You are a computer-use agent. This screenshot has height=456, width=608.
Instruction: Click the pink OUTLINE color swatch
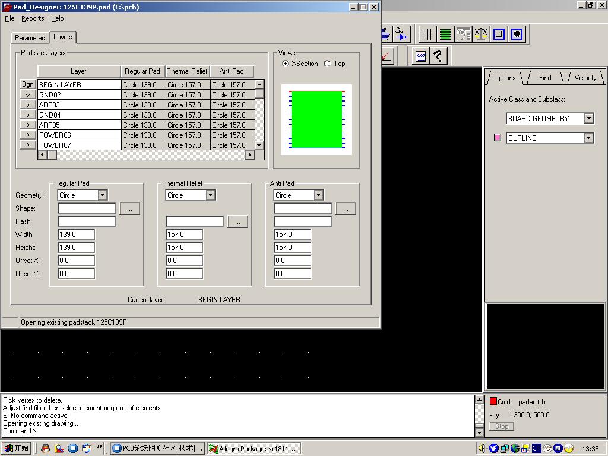(498, 138)
